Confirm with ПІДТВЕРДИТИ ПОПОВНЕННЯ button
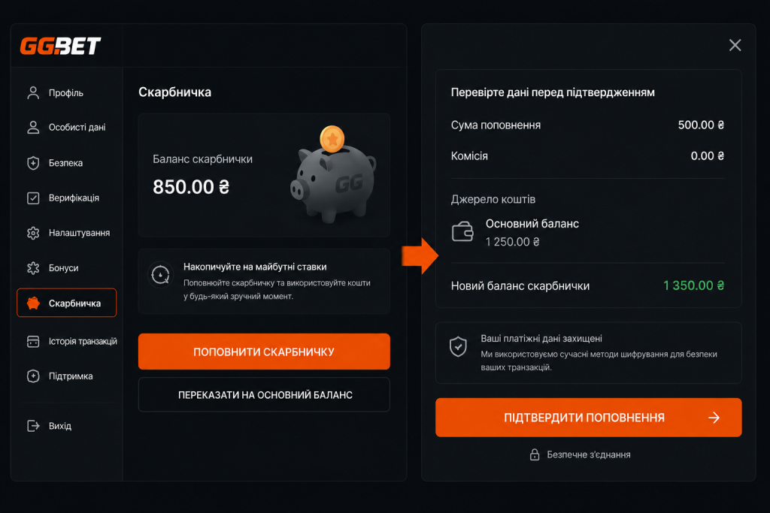 click(x=588, y=418)
